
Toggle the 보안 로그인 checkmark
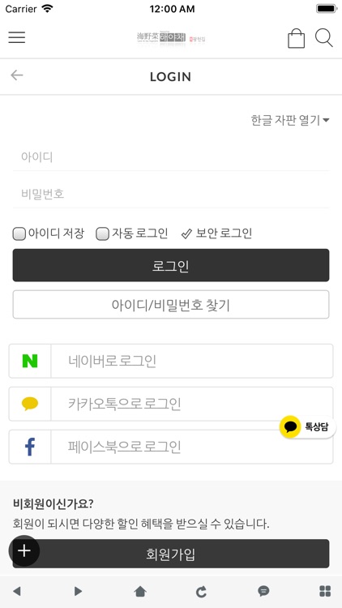[186, 233]
